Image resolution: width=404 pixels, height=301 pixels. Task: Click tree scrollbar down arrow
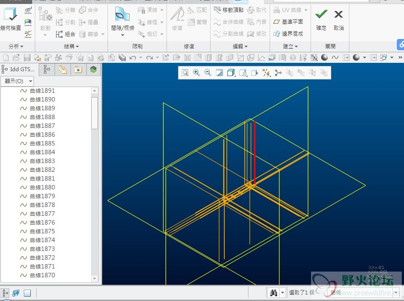95,279
